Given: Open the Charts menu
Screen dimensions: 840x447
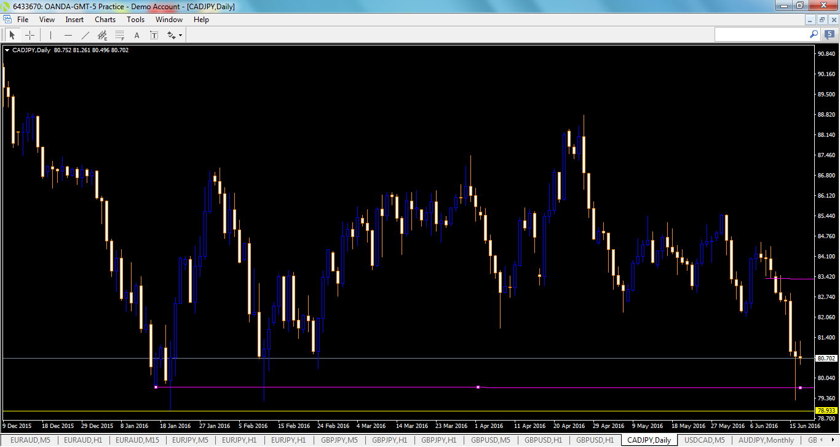Looking at the screenshot, I should coord(105,19).
